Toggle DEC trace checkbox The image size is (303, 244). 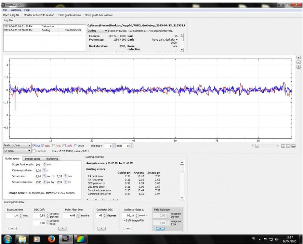[43, 146]
